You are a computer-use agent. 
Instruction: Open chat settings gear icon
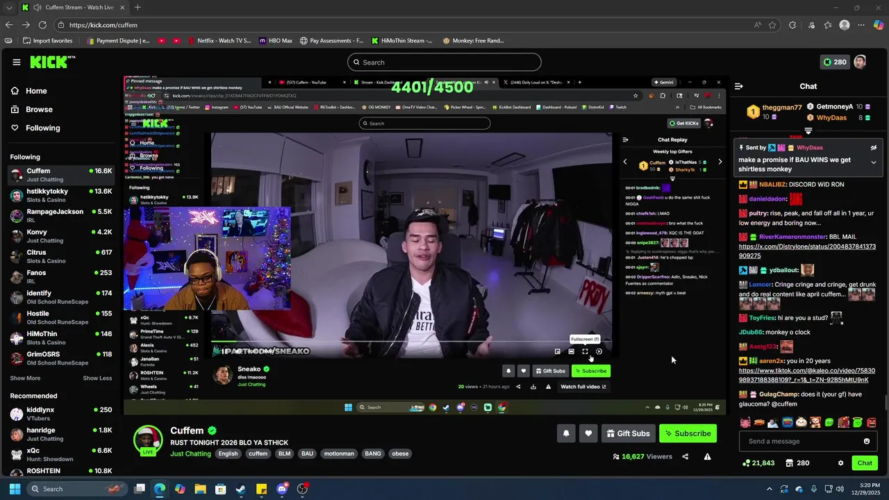(840, 463)
